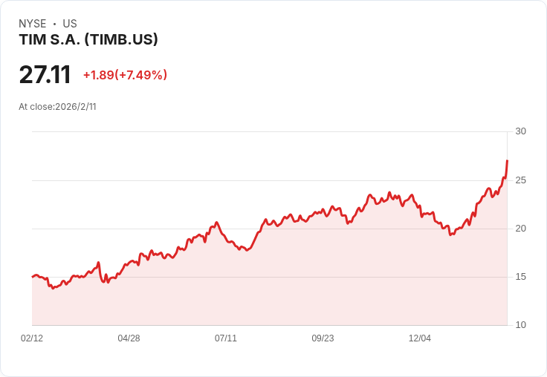Image resolution: width=547 pixels, height=377 pixels.
Task: Click the latest peak at chart's right end
Action: pos(507,160)
